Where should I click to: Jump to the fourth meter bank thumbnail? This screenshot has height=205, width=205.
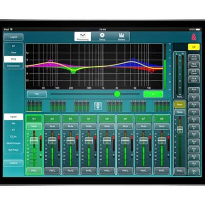[x=114, y=106]
